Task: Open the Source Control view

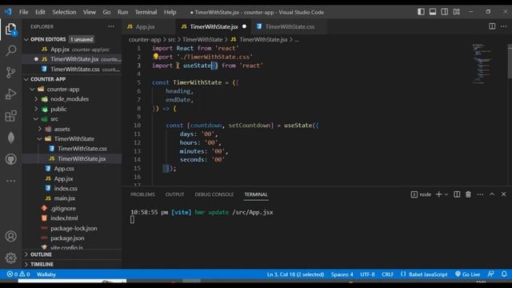Action: [x=10, y=72]
